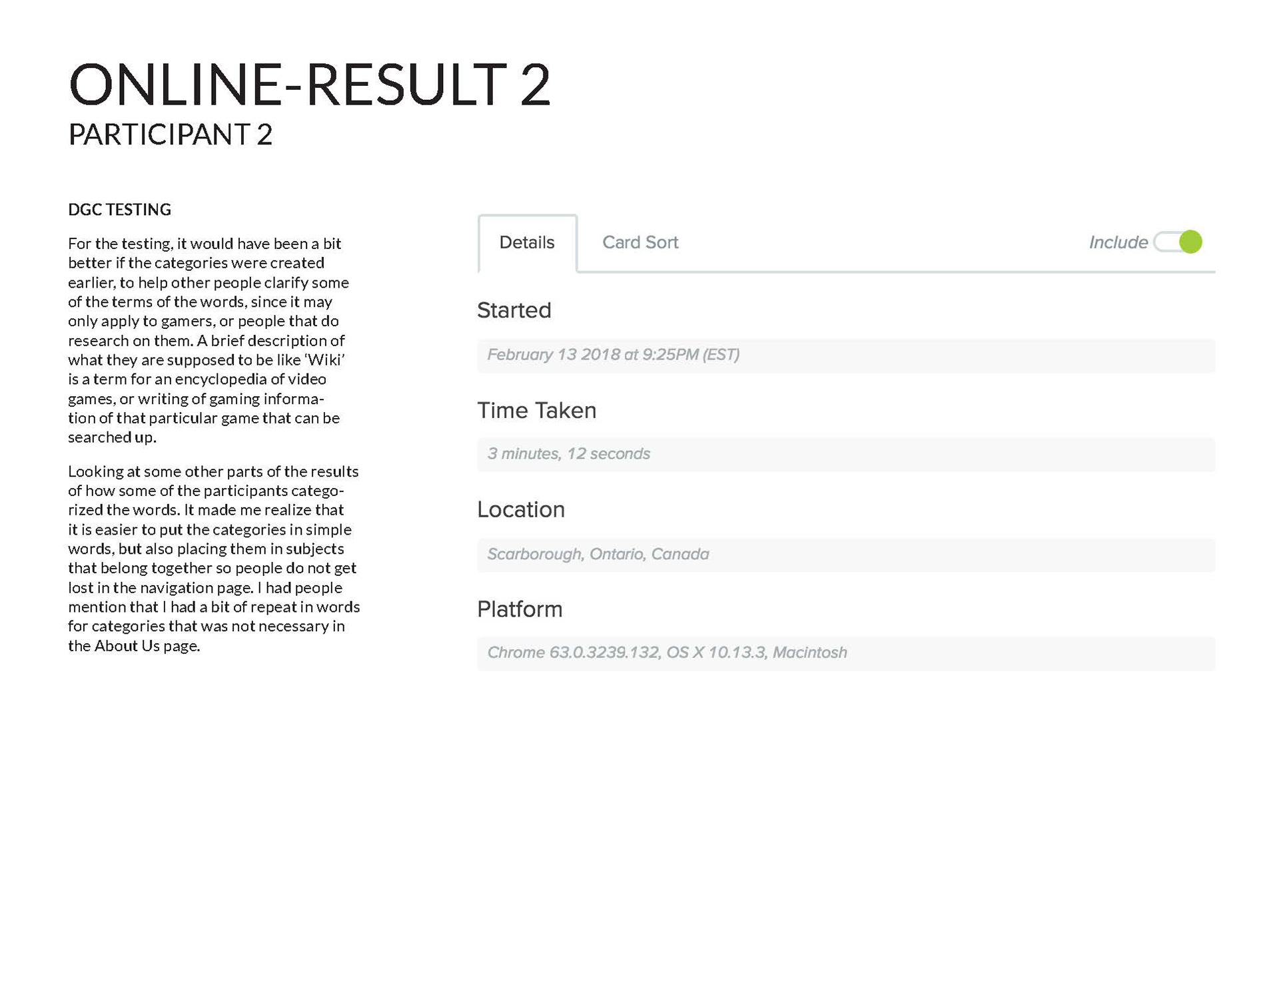The width and height of the screenshot is (1279, 988).
Task: Click the paragraph beginning 'Looking at some other'
Action: [214, 559]
